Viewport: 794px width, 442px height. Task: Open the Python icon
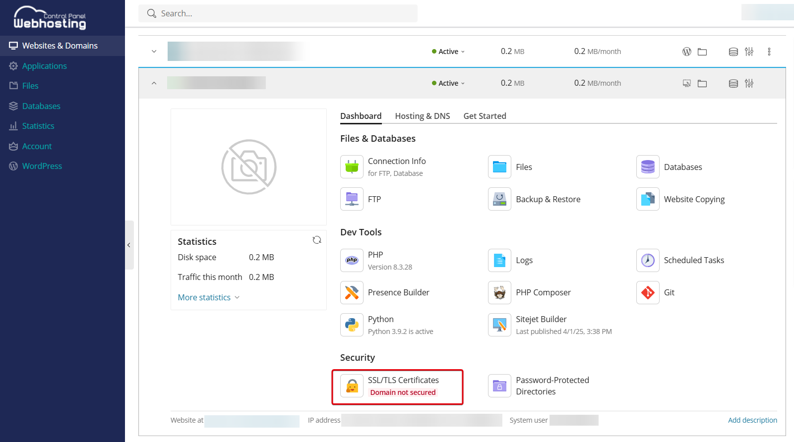[352, 325]
